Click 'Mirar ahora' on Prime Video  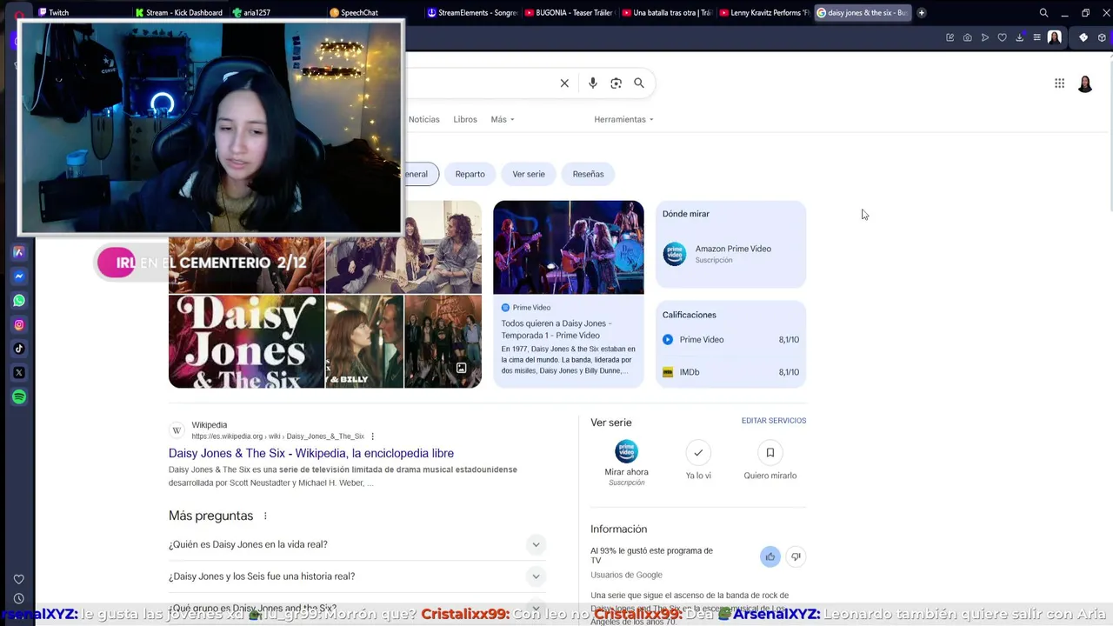(626, 463)
